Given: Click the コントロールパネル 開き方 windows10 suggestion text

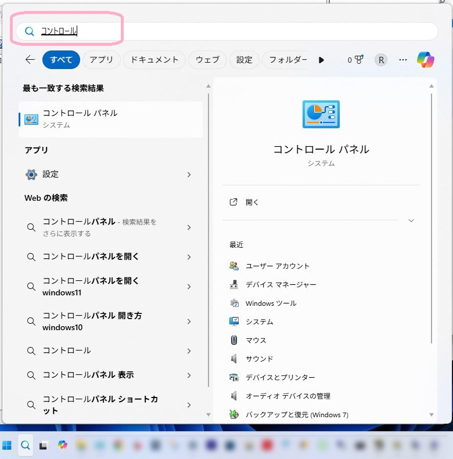Looking at the screenshot, I should 92,321.
